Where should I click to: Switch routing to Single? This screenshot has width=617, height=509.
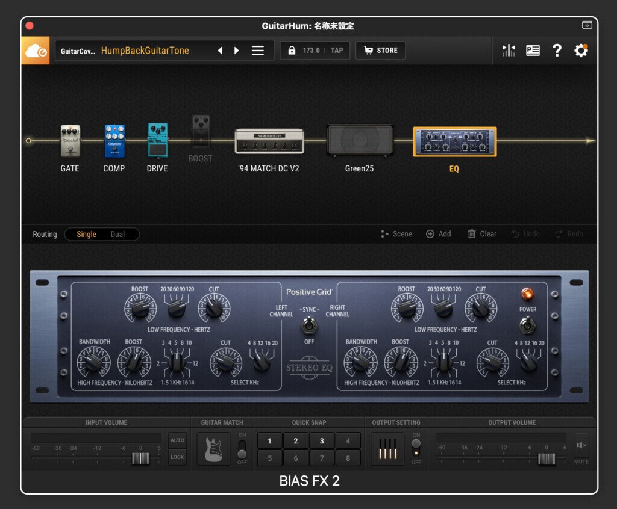coord(86,234)
